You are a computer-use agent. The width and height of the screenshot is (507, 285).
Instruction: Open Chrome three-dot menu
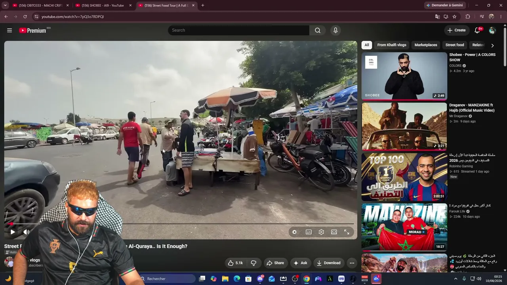501,17
